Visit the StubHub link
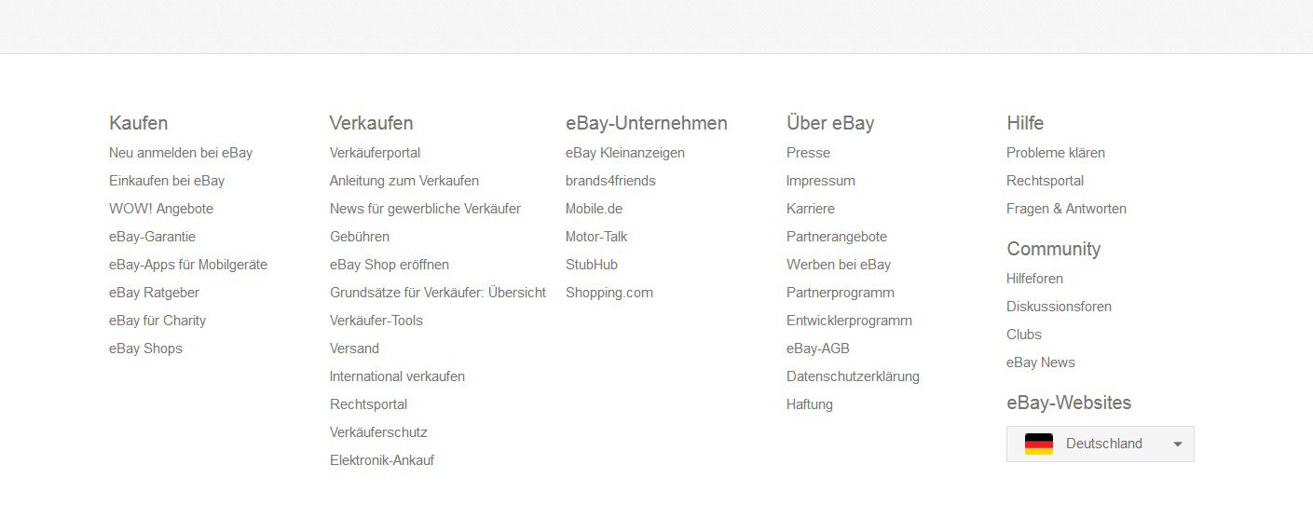1313x506 pixels. tap(592, 265)
